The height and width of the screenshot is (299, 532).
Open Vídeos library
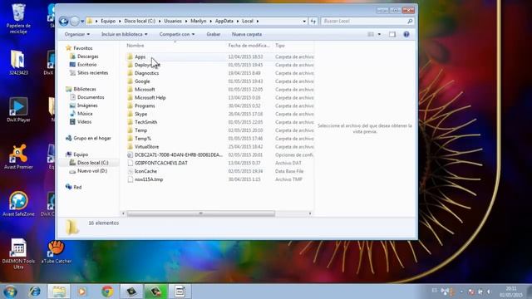(x=84, y=122)
